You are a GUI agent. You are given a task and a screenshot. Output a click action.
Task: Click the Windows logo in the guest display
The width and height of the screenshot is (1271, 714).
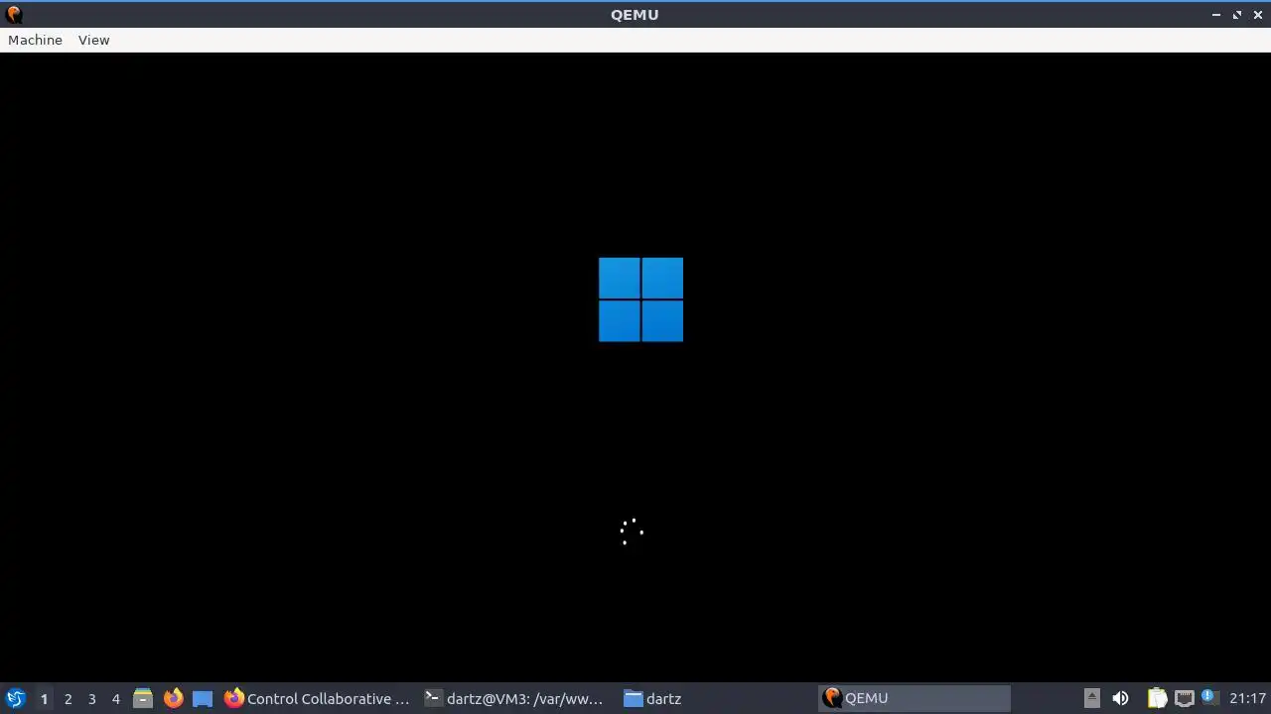(x=640, y=299)
